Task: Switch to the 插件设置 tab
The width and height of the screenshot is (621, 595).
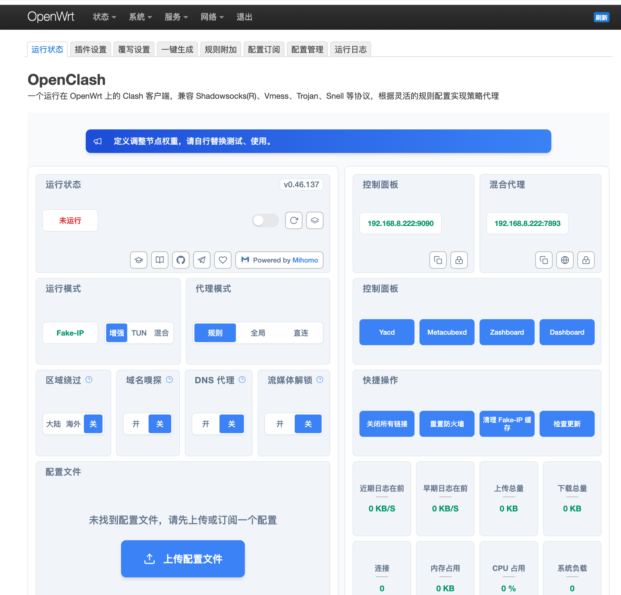Action: [91, 50]
